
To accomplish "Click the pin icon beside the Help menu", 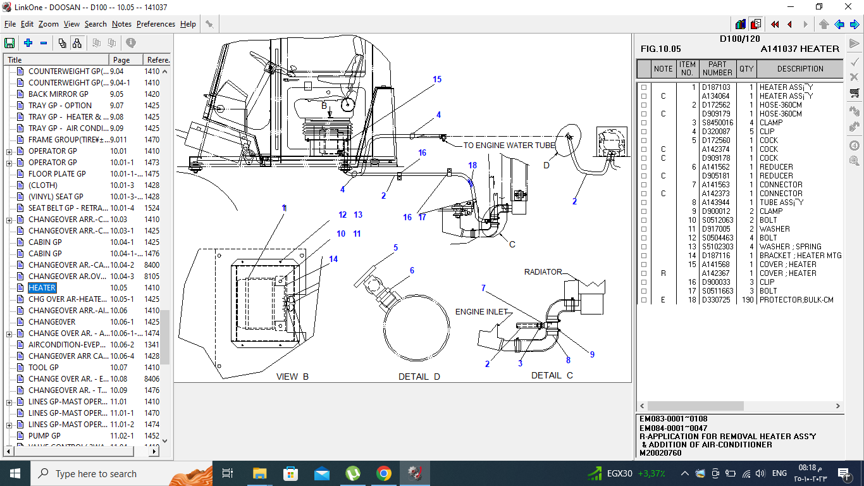I will (209, 24).
